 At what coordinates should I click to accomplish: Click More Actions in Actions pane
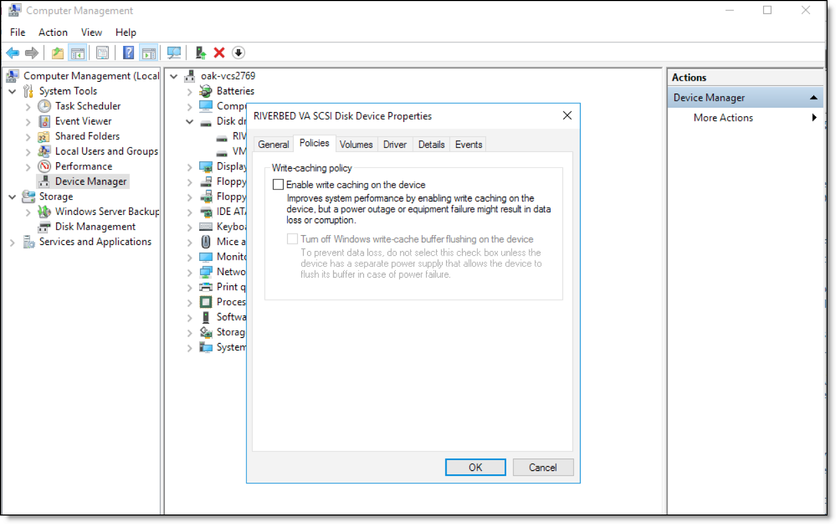click(723, 118)
